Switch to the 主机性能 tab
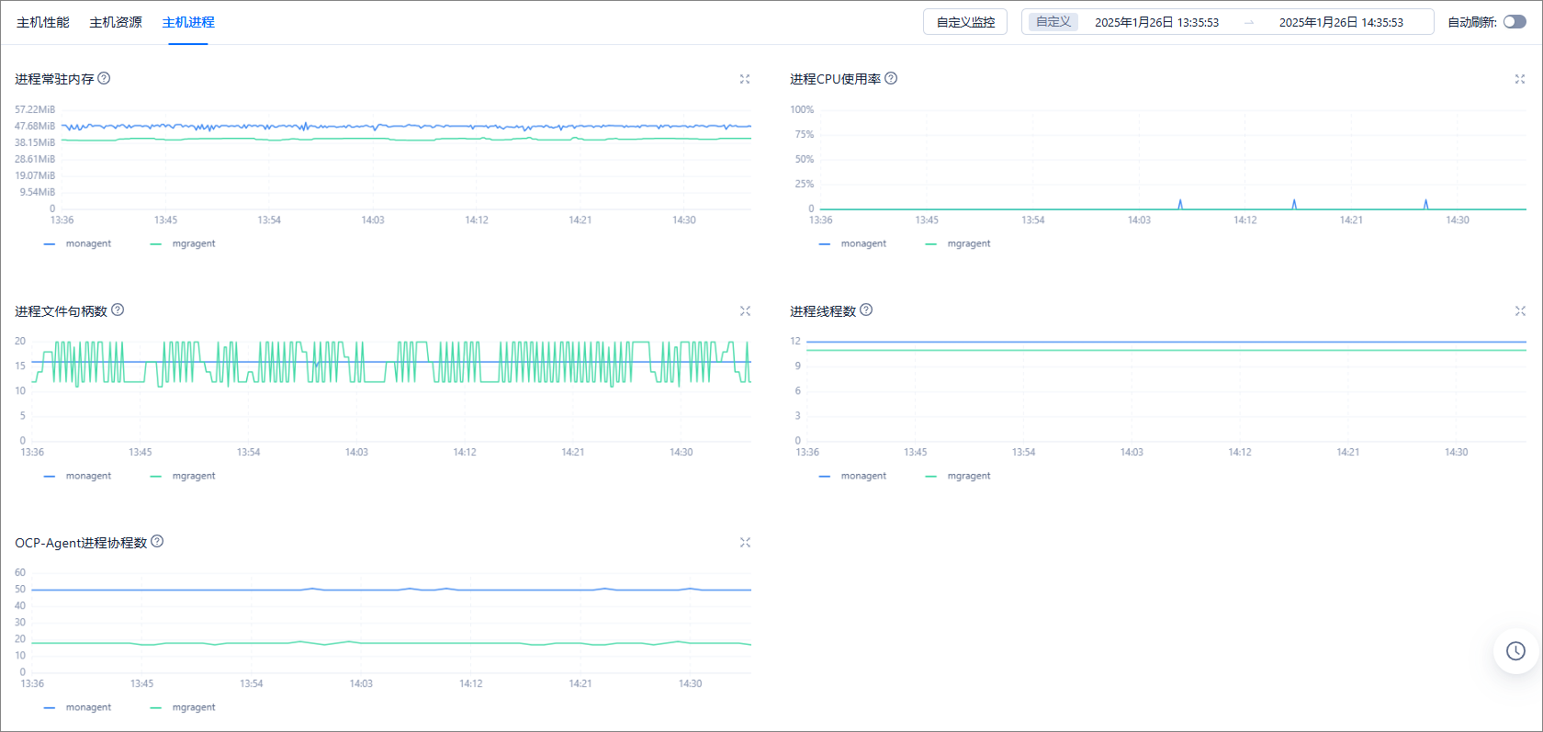This screenshot has height=732, width=1543. point(43,22)
